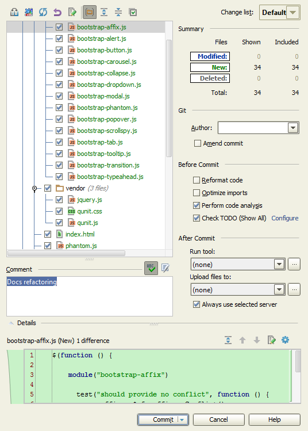Toggle Group by Directory toolbar button
The width and height of the screenshot is (308, 431).
[90, 12]
